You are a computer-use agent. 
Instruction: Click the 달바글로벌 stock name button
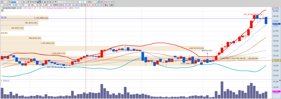coord(34,2)
